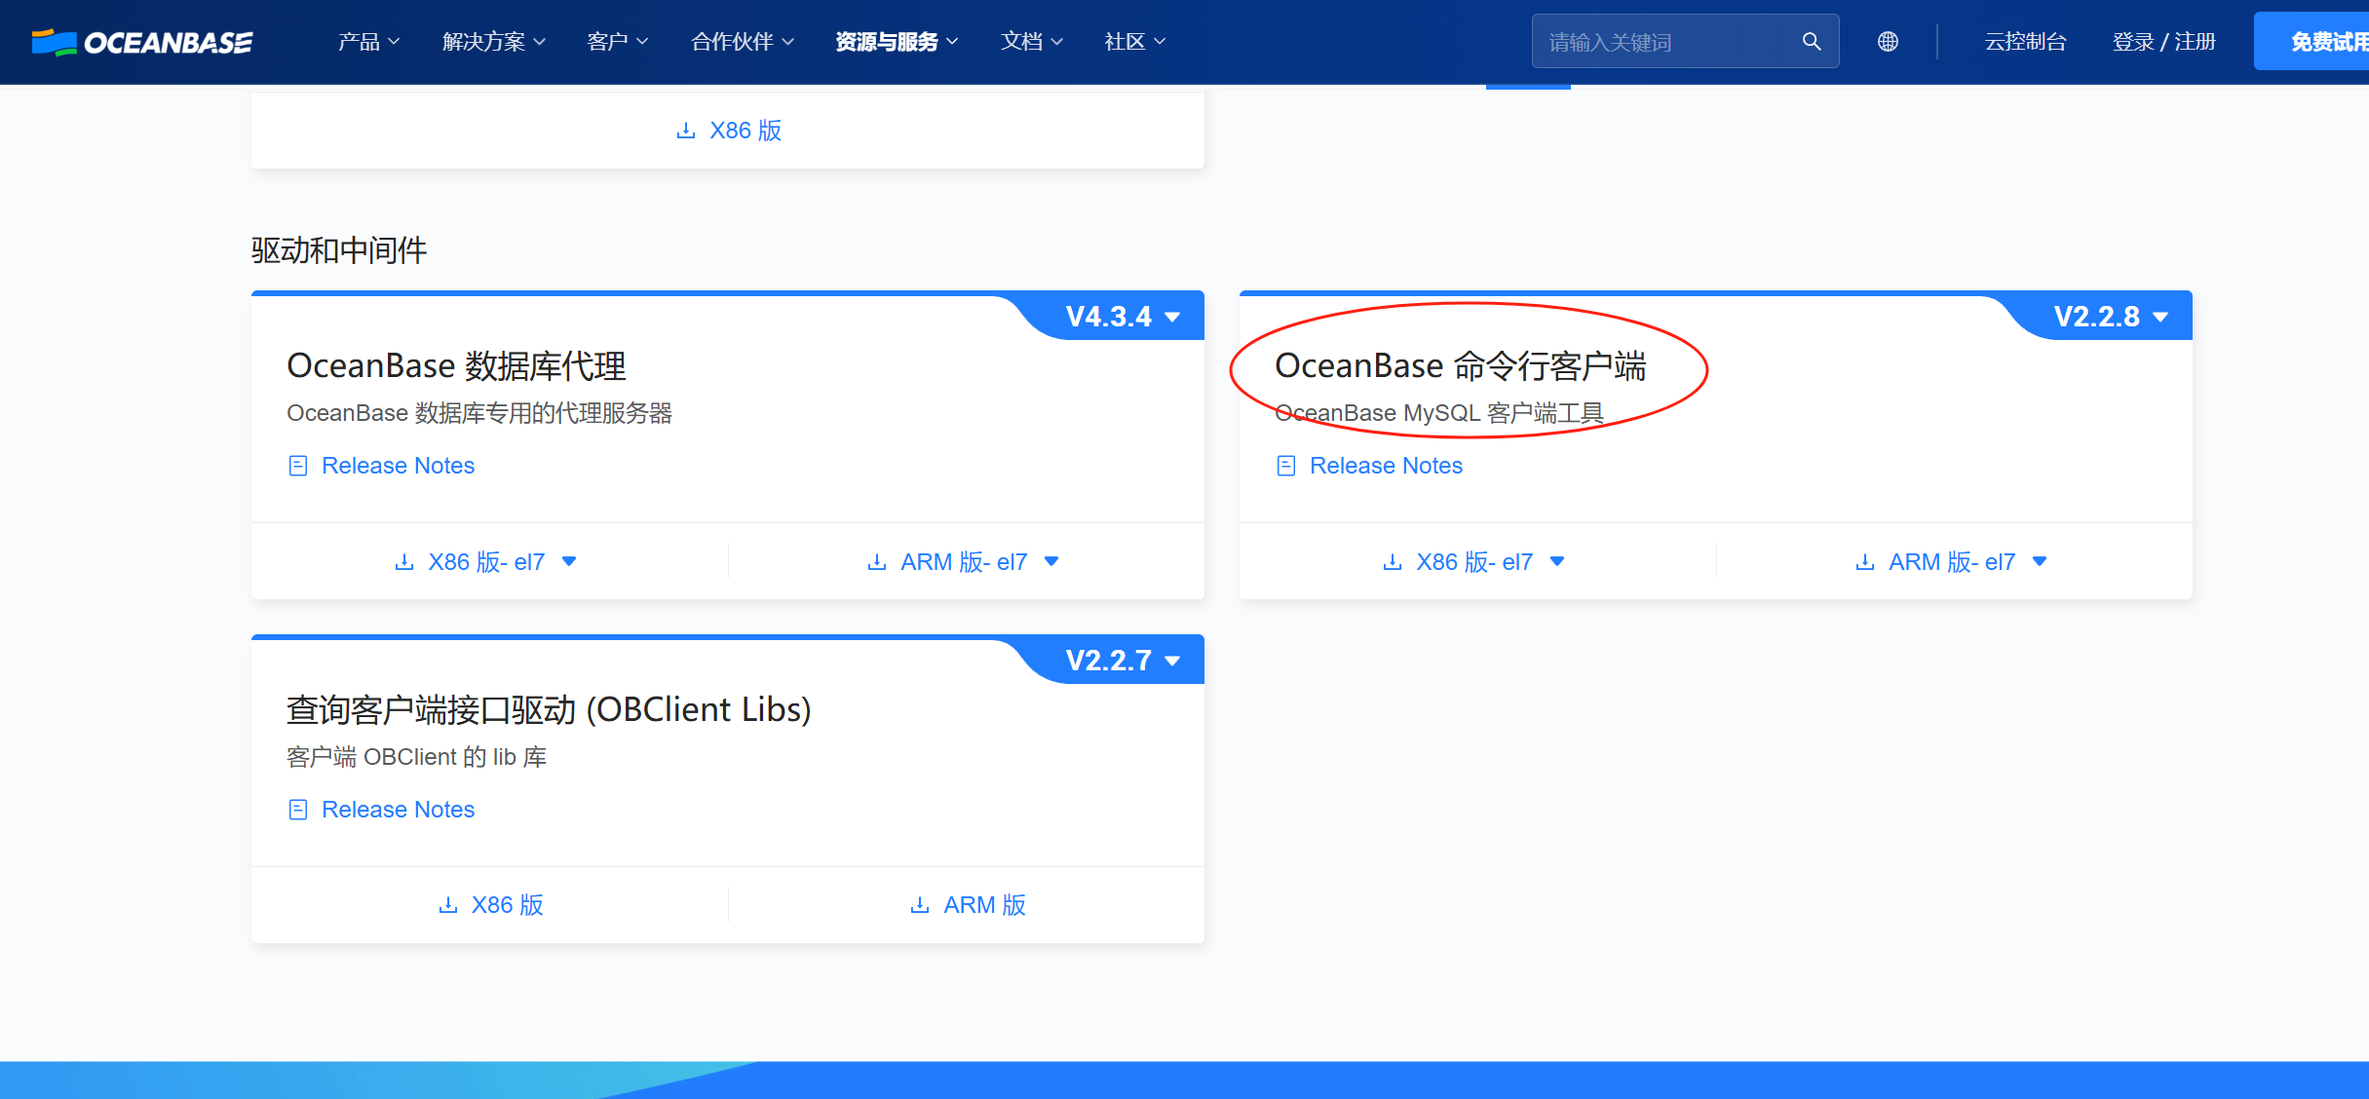Expand 数据库代理 X86 版- el7 platform arrow
2369x1099 pixels.
click(x=569, y=562)
